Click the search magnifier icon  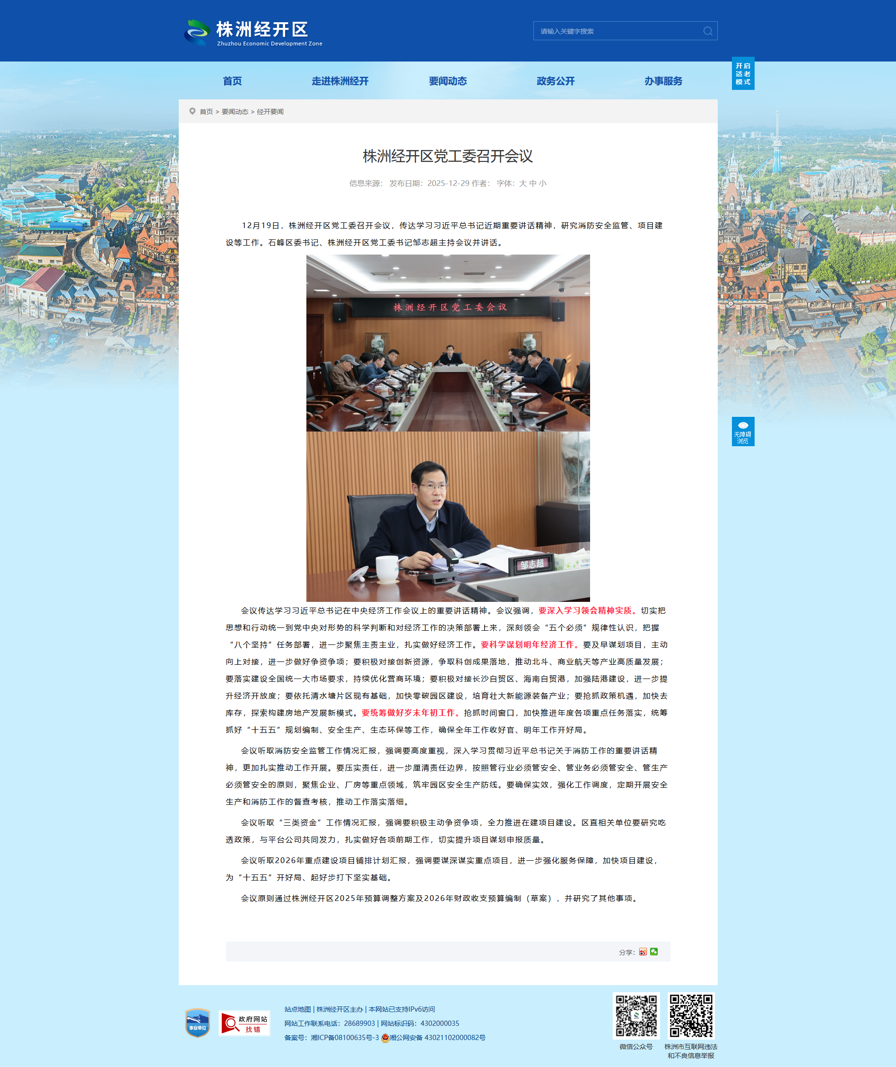pyautogui.click(x=707, y=31)
